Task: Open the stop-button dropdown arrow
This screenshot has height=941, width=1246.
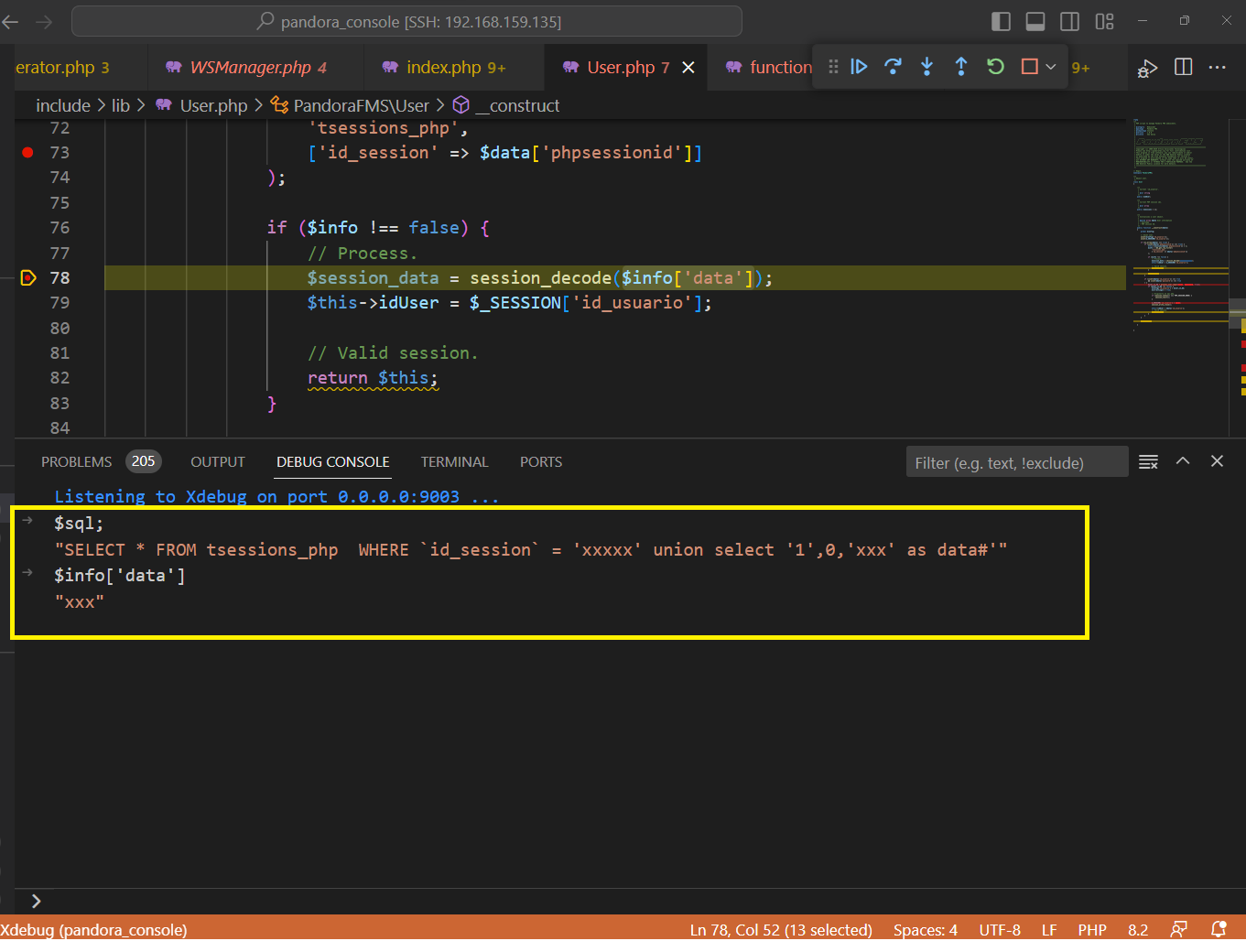Action: click(1050, 67)
